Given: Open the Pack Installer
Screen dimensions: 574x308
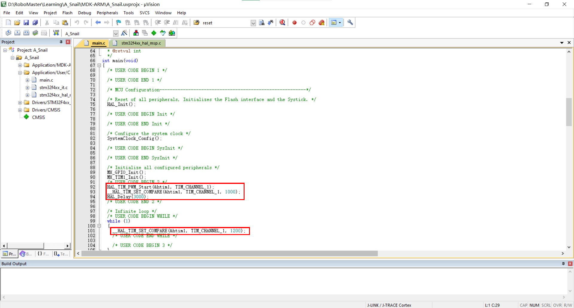Looking at the screenshot, I should pos(172,33).
